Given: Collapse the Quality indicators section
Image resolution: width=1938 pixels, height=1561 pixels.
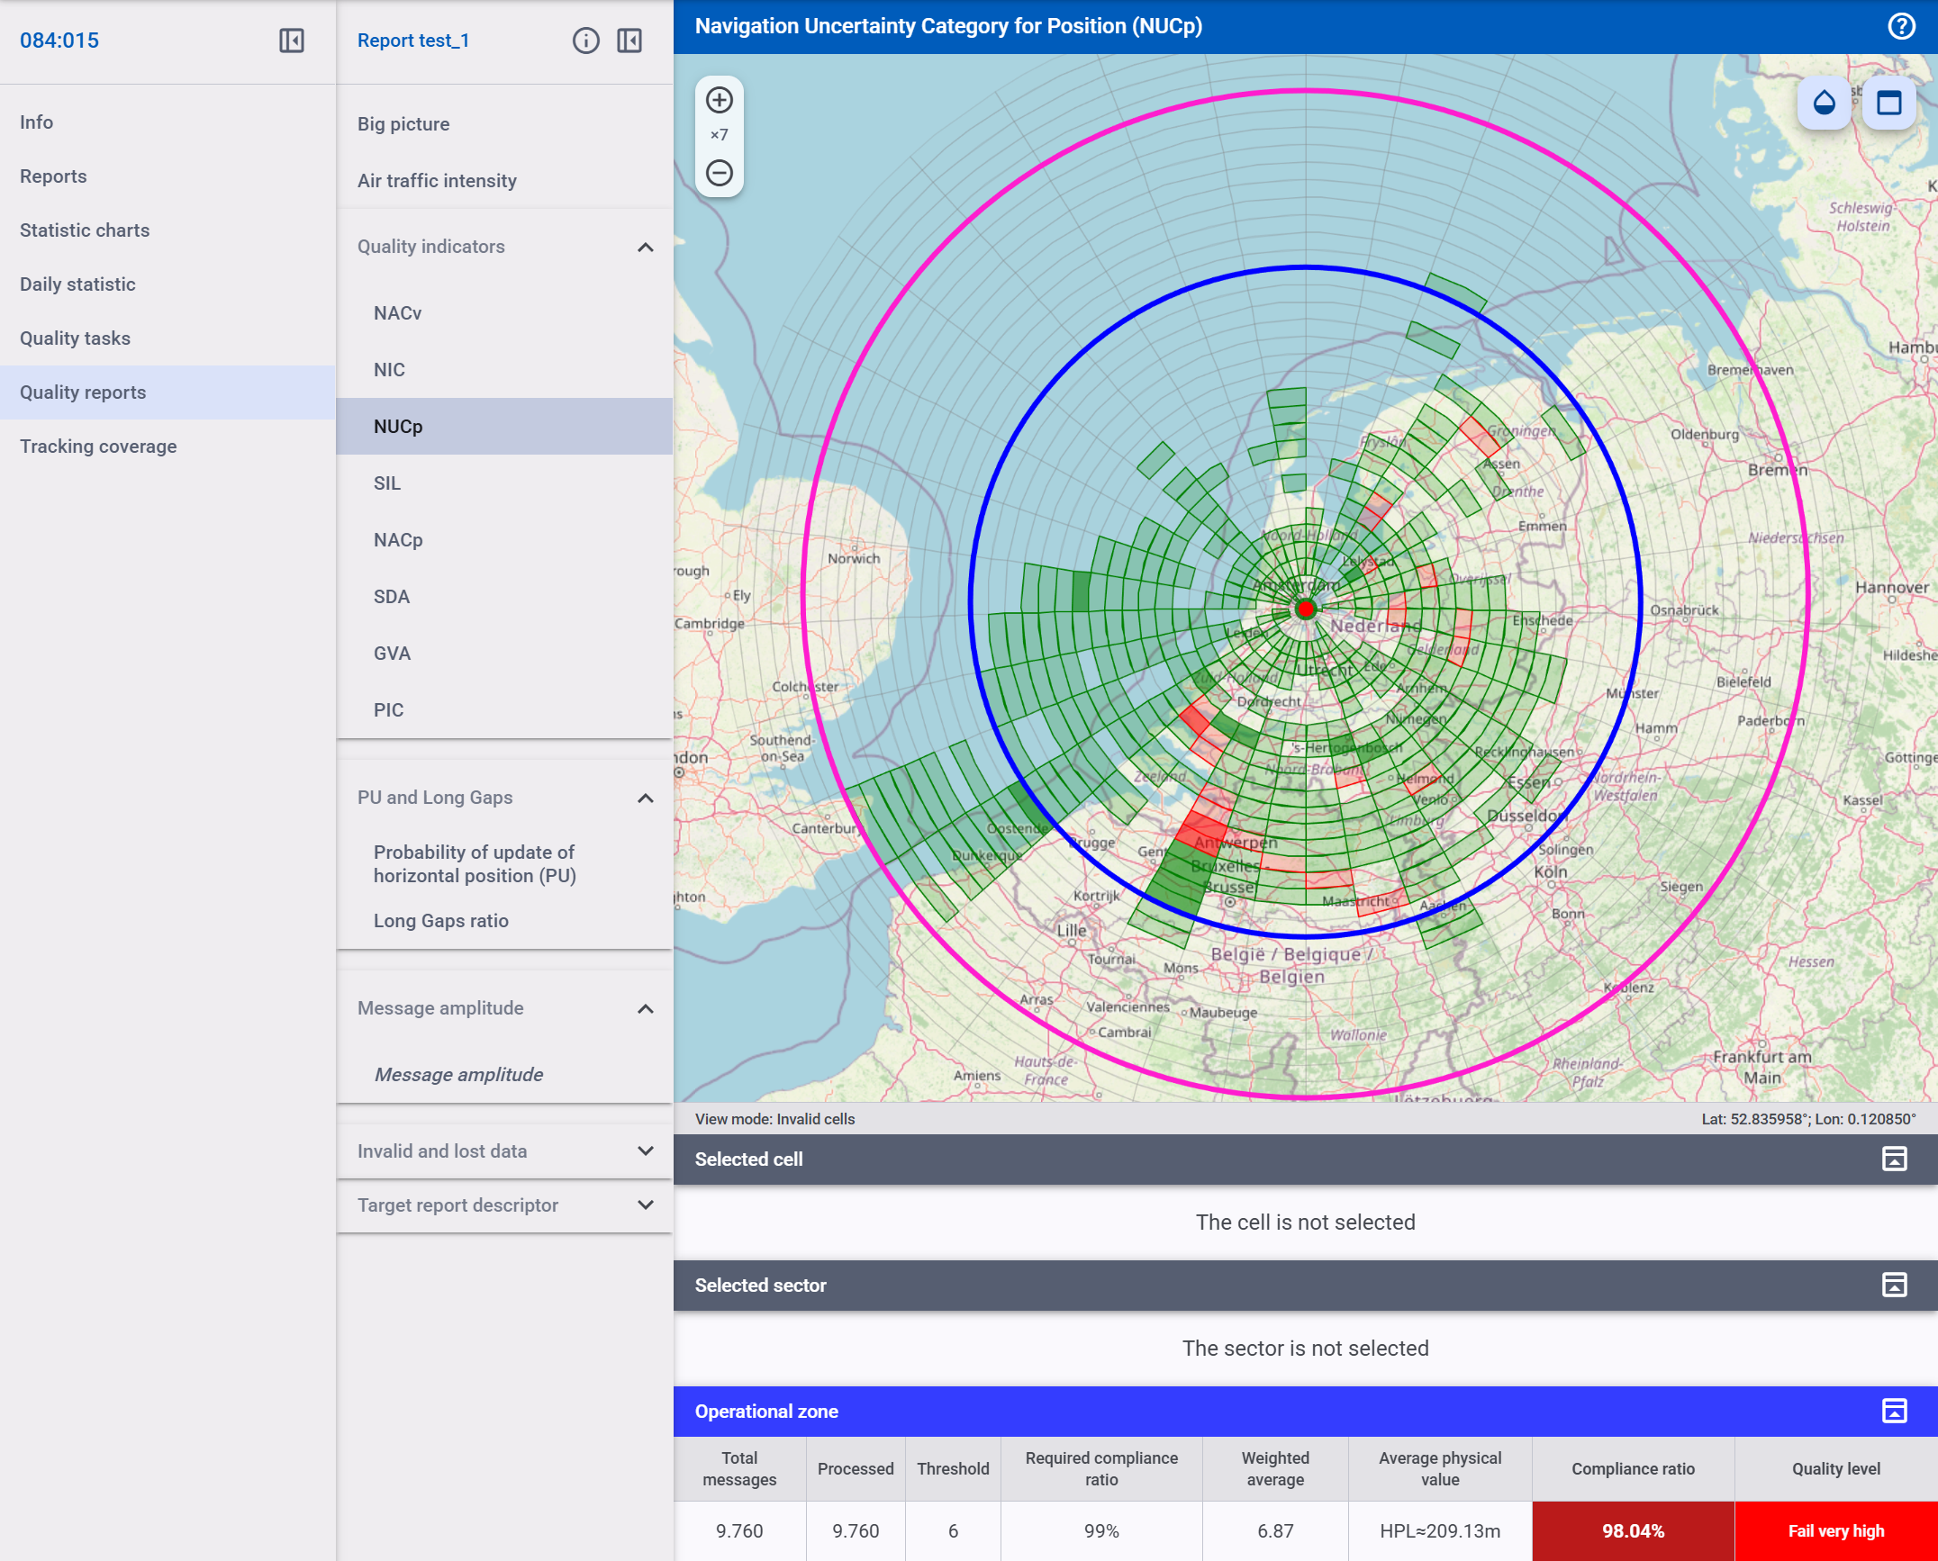Looking at the screenshot, I should (x=645, y=247).
